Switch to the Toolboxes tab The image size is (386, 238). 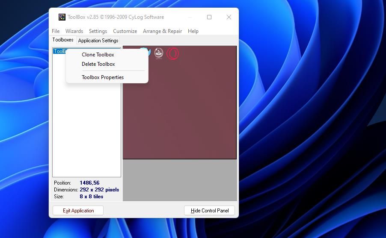pyautogui.click(x=63, y=40)
